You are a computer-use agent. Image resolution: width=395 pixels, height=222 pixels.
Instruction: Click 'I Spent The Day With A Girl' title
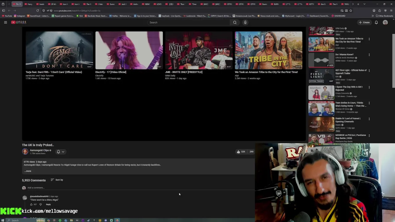pyautogui.click(x=349, y=88)
